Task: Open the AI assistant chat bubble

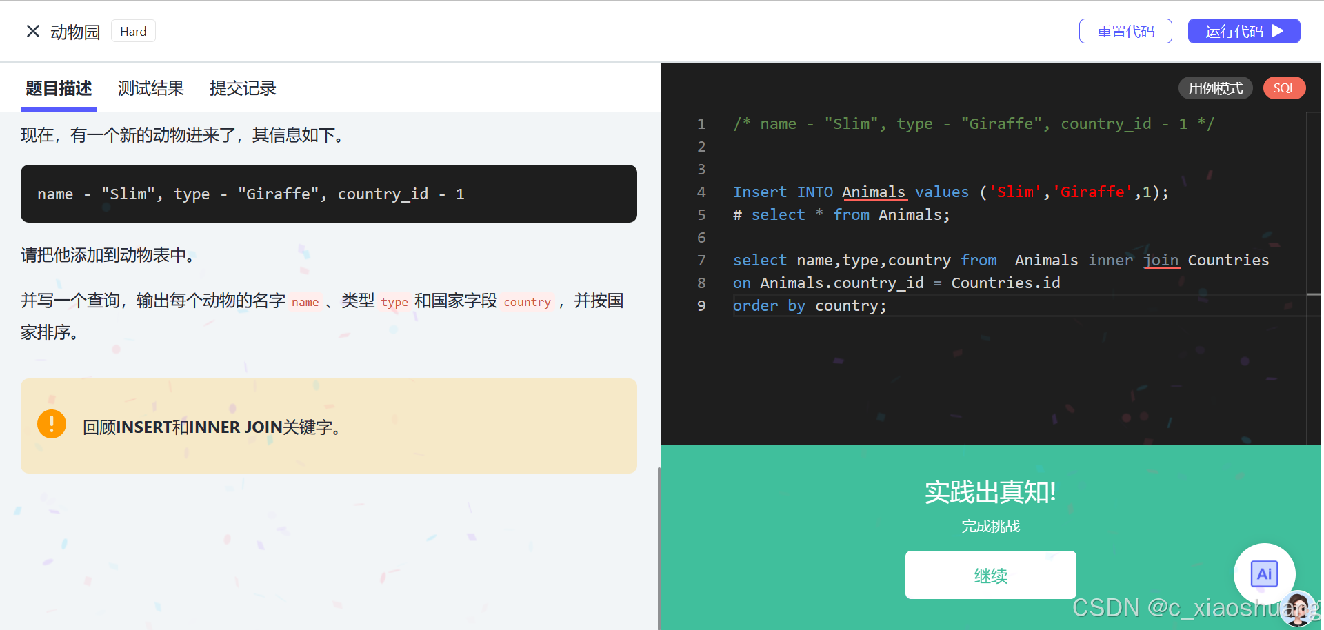Action: (1264, 573)
